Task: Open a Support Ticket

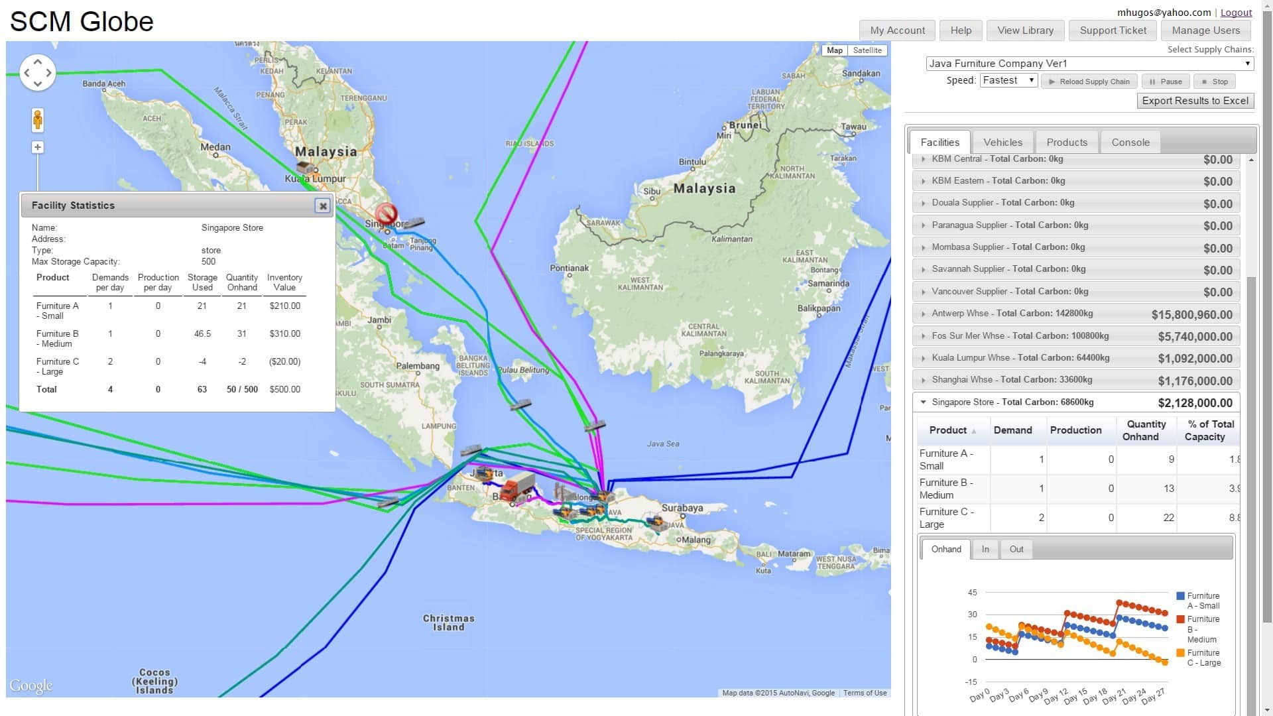Action: 1113,30
